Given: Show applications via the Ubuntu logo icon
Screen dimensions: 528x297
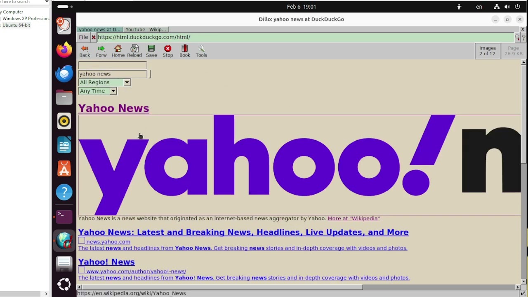Looking at the screenshot, I should tap(64, 285).
